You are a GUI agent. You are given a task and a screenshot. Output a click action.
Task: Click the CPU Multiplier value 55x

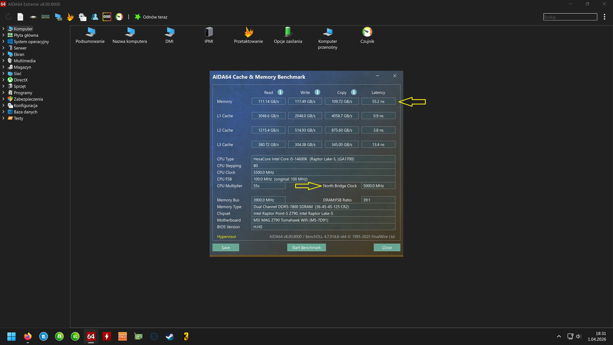coord(269,186)
